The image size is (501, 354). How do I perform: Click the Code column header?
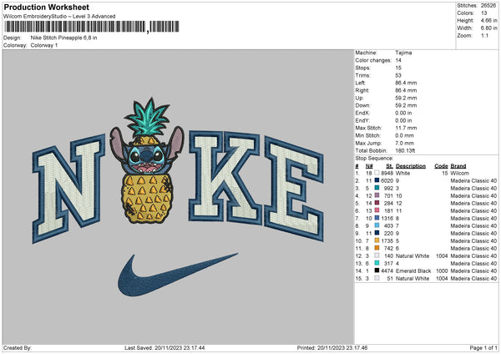(x=441, y=166)
